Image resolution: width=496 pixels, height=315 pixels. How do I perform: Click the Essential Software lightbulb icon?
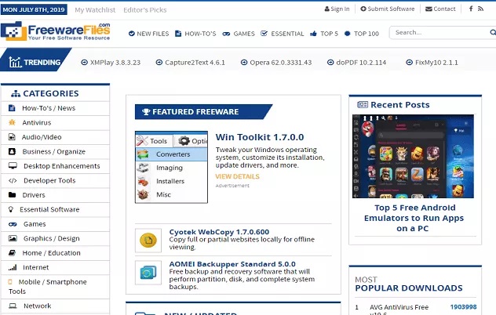11,209
